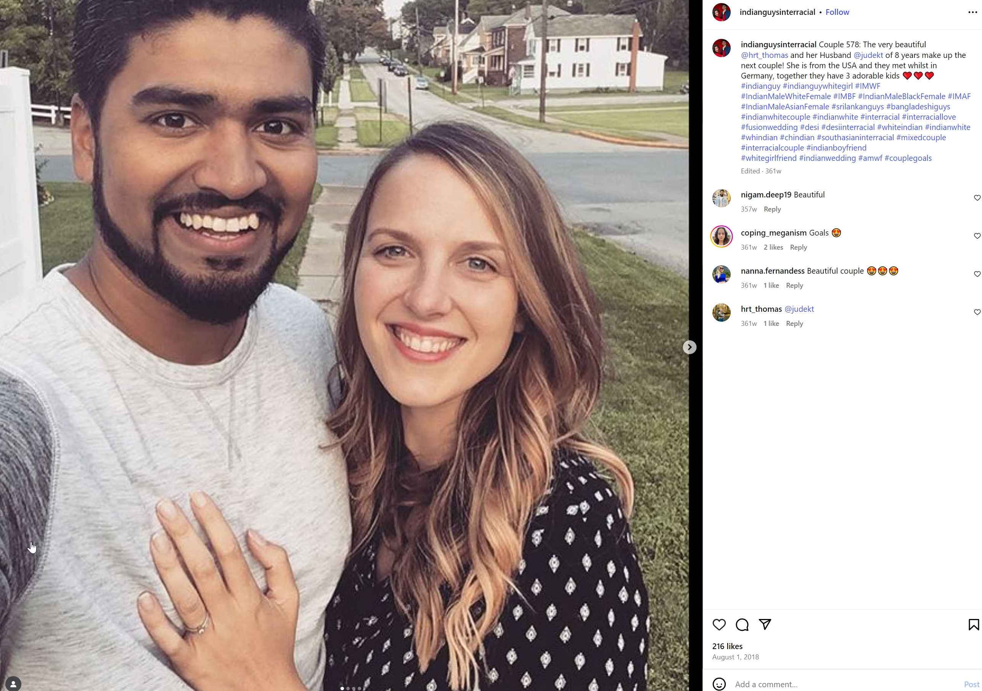Screen dimensions: 982x691
Task: Like the post with the heart icon
Action: [719, 624]
